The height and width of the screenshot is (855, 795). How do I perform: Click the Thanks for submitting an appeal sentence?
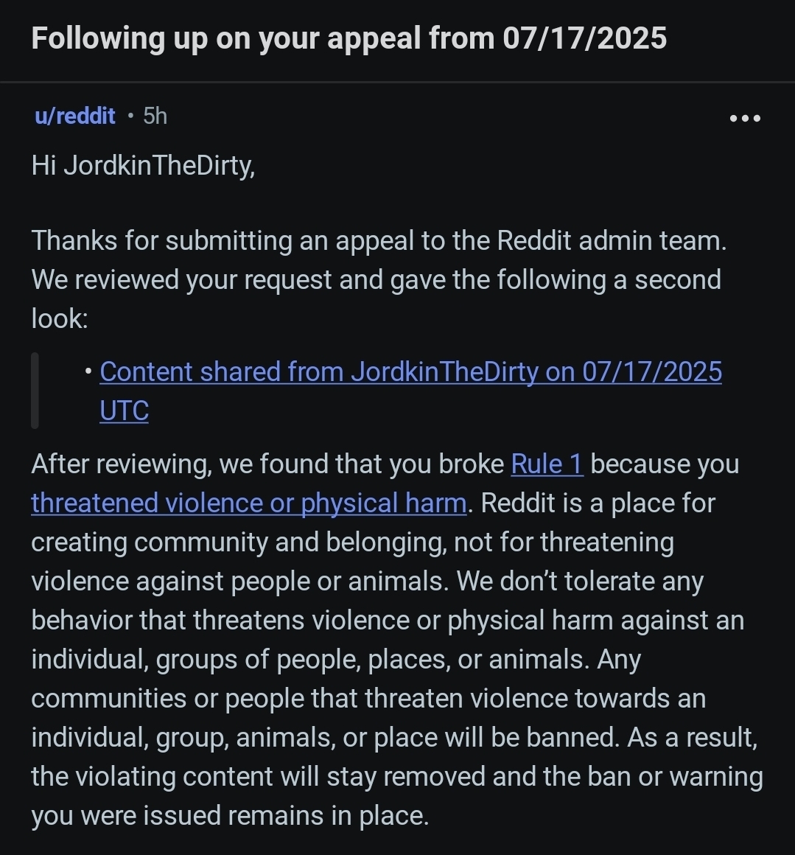coord(379,241)
